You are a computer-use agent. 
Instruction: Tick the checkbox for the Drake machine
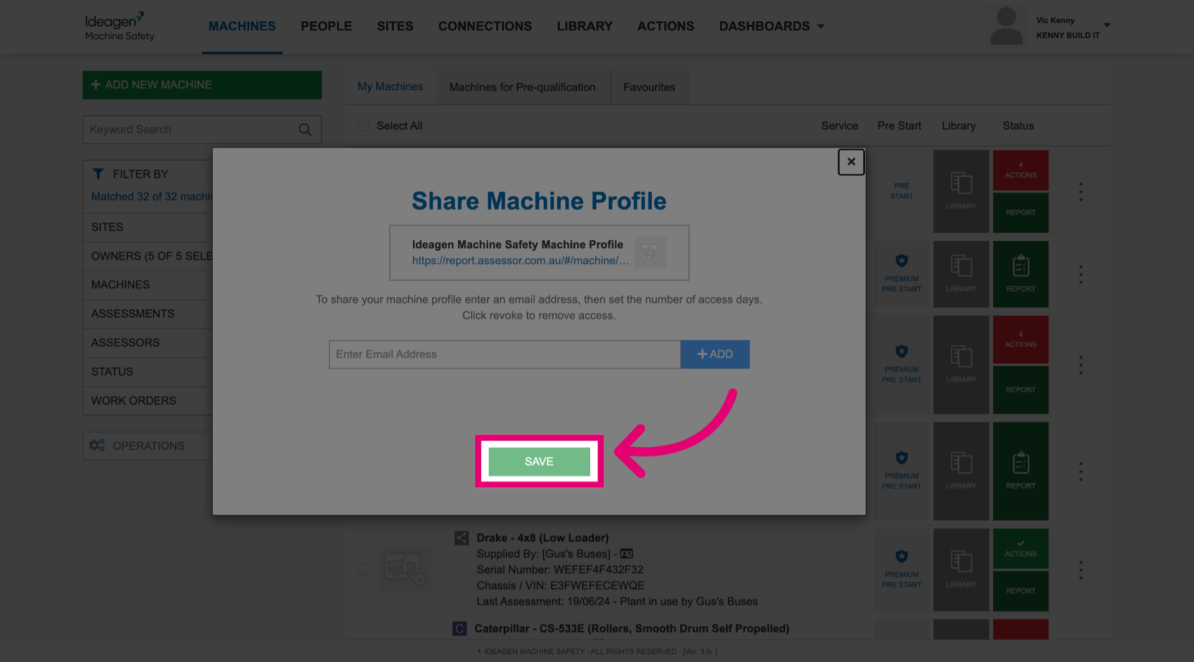pos(363,569)
